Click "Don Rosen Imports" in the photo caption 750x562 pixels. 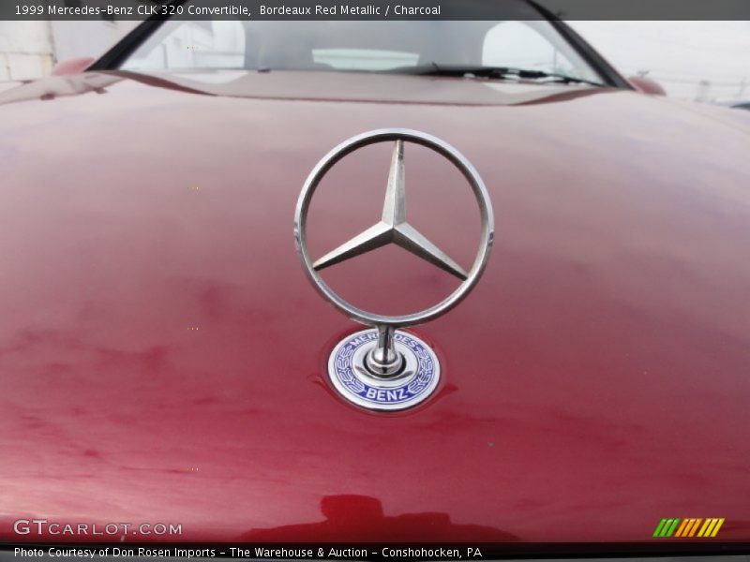pos(164,553)
